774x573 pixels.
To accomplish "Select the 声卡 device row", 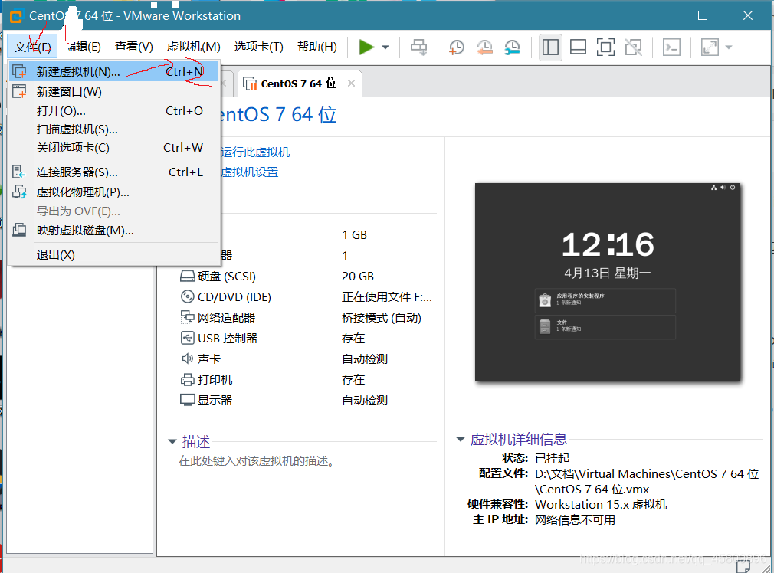I will pos(307,359).
